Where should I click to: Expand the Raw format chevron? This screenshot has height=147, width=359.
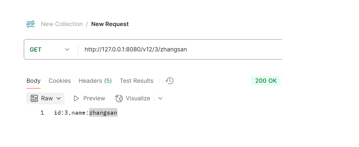pos(59,98)
